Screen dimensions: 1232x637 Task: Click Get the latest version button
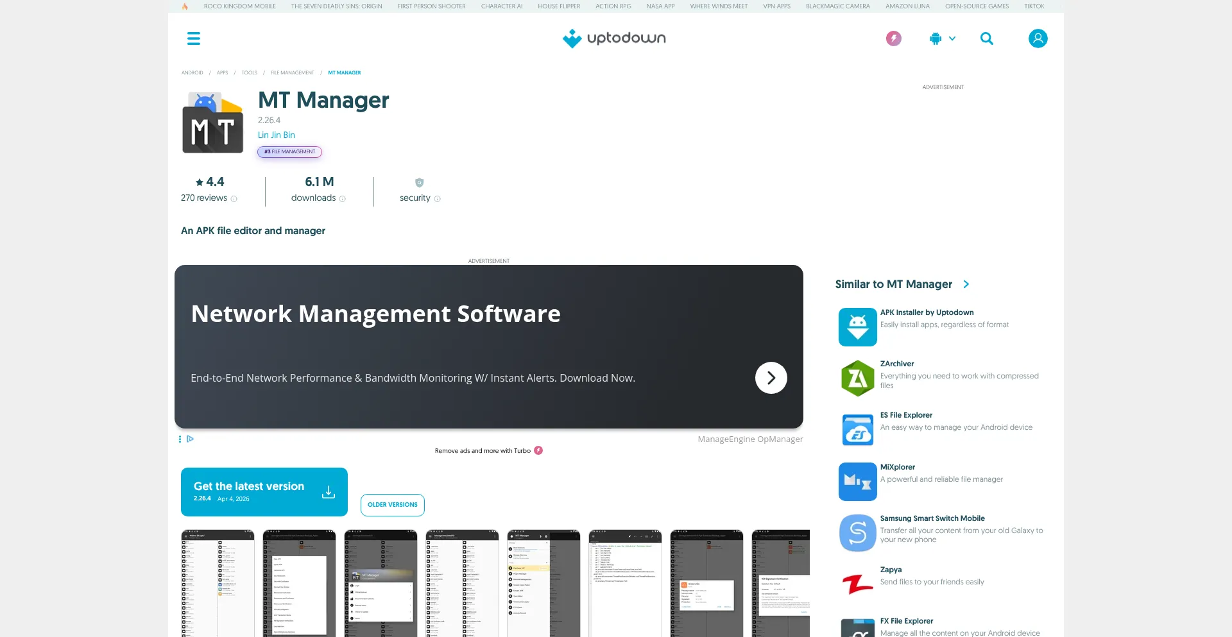coord(264,492)
